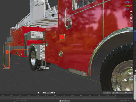136x102 pixels.
Task: Click the Object Context Menu status entry
Action: pyautogui.click(x=22, y=101)
